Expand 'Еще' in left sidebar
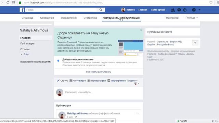Image resolution: width=219 pixels, height=123 pixels. [25, 54]
